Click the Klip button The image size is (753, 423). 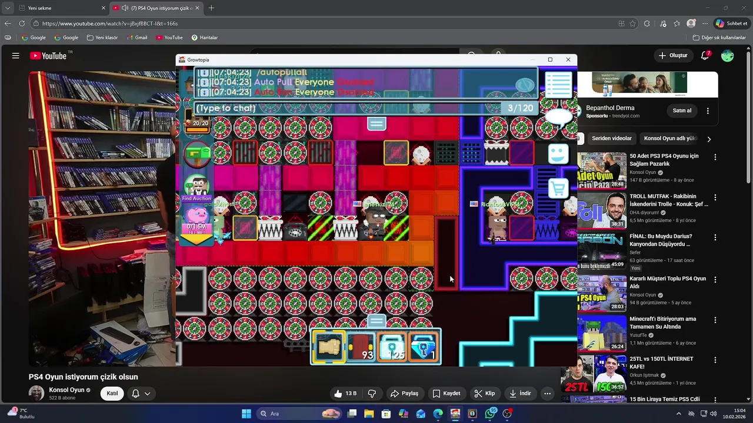pos(485,394)
